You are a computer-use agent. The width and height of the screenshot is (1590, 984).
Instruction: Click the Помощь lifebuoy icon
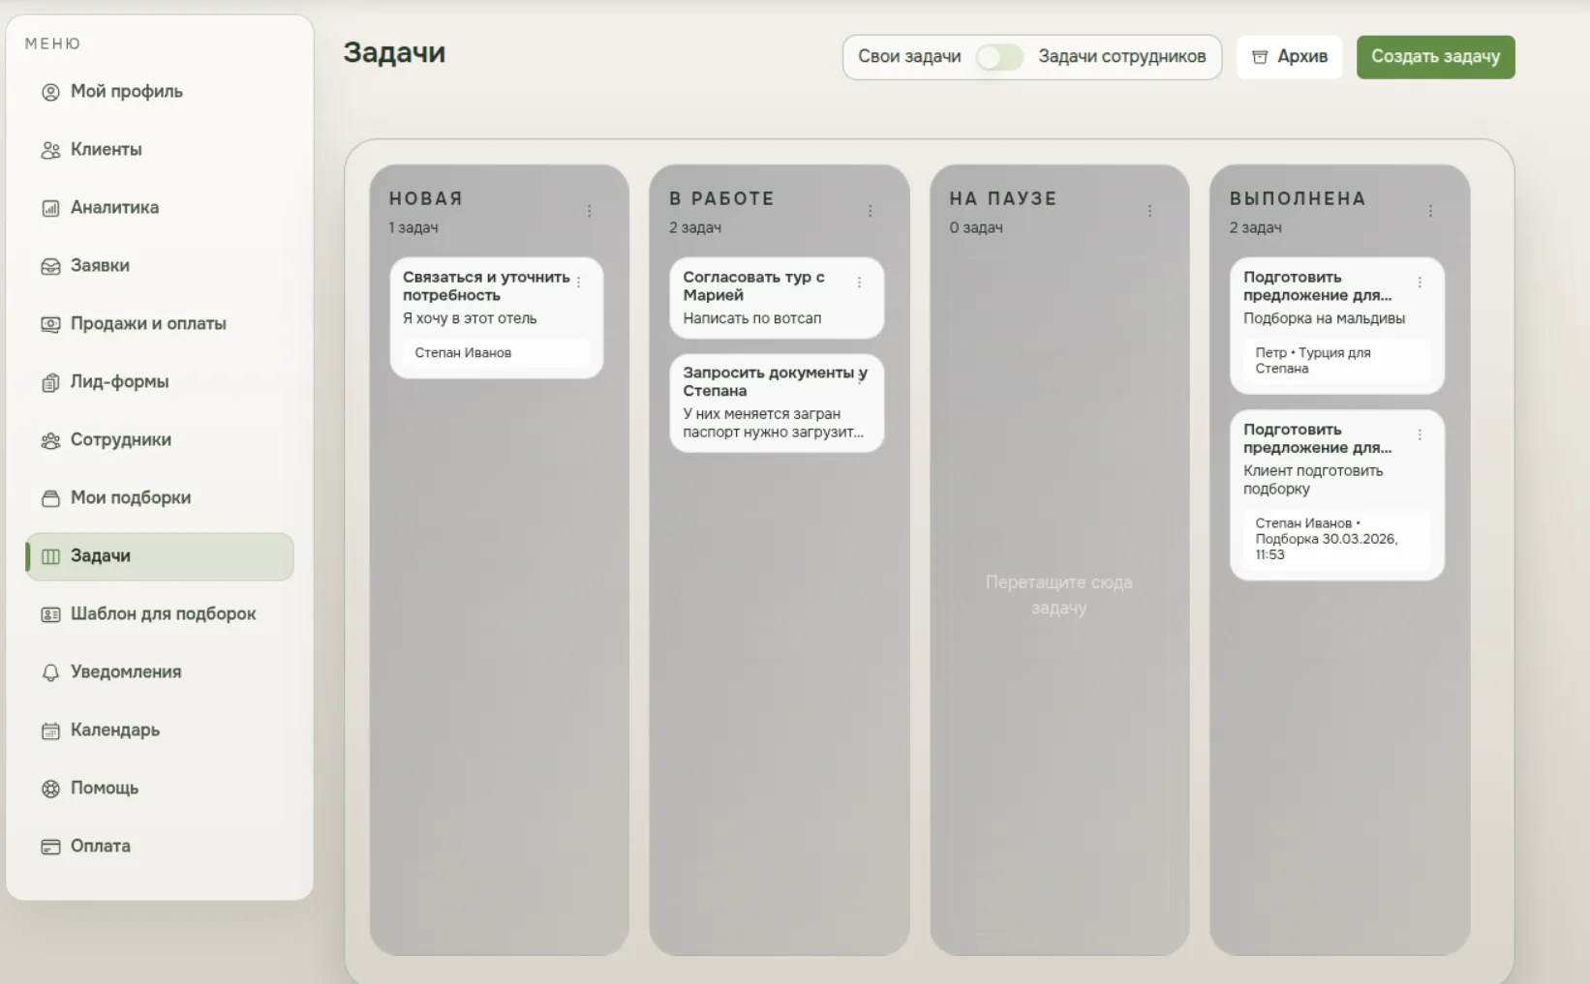50,789
